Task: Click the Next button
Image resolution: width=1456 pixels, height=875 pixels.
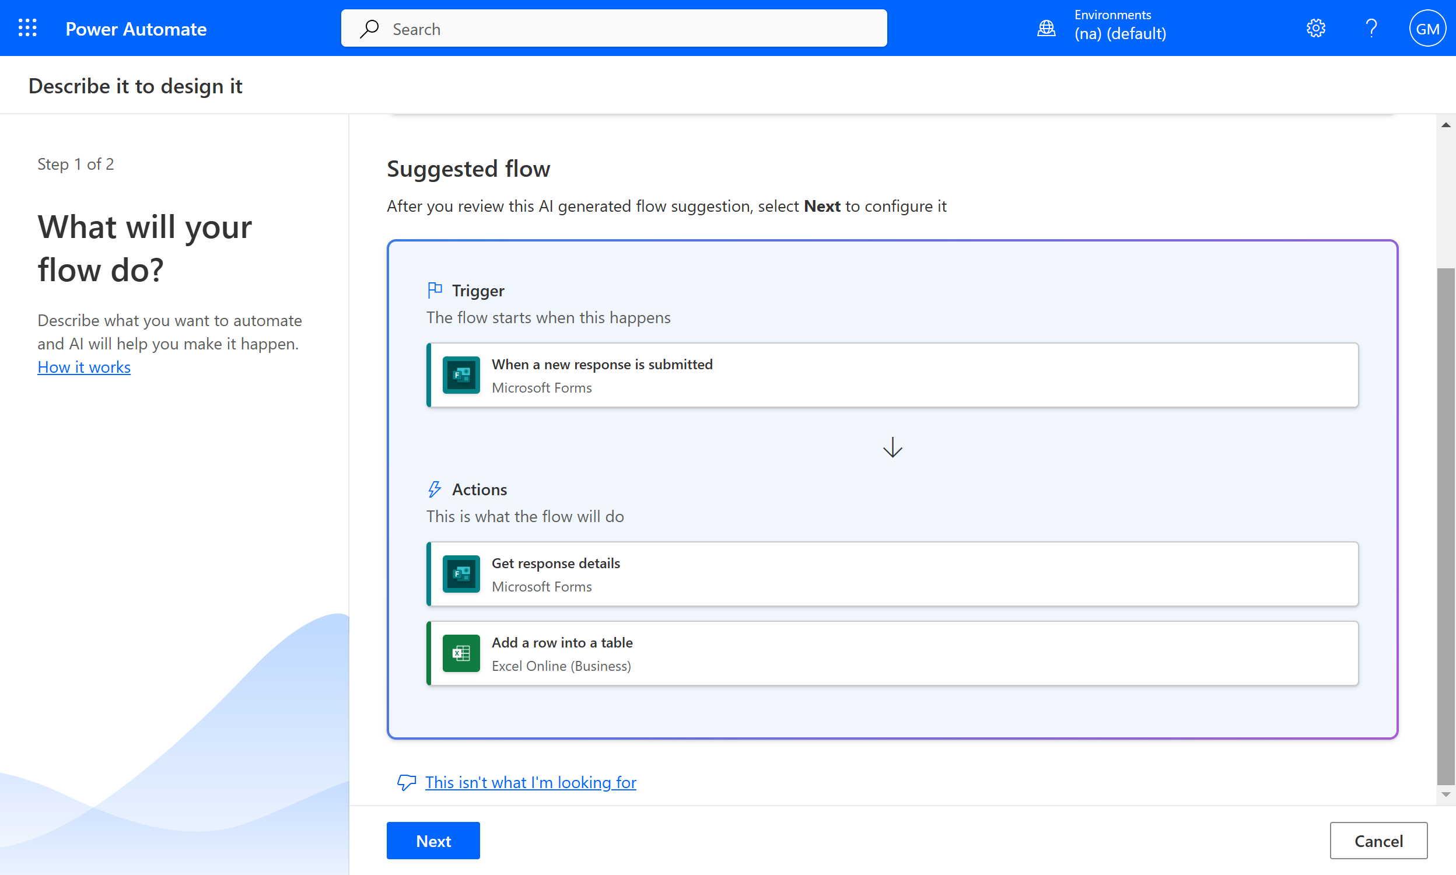Action: tap(433, 841)
